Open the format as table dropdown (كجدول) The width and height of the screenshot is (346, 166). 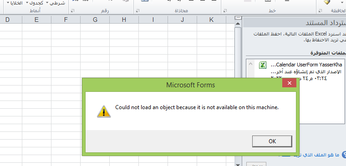click(x=35, y=3)
